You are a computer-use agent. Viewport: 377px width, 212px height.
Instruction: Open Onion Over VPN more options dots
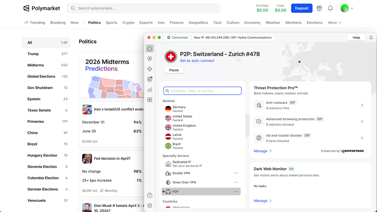point(236,182)
